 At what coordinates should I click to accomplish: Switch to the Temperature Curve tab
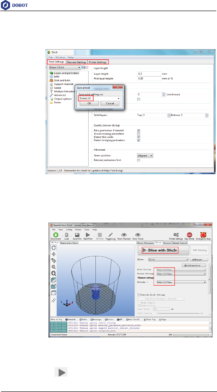tap(69, 243)
